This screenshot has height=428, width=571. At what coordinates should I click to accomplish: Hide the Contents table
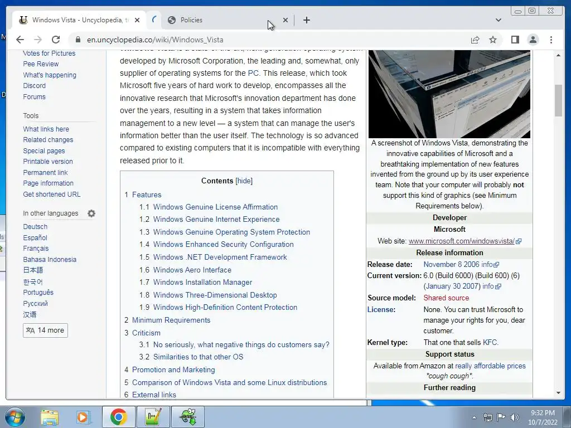coord(244,181)
